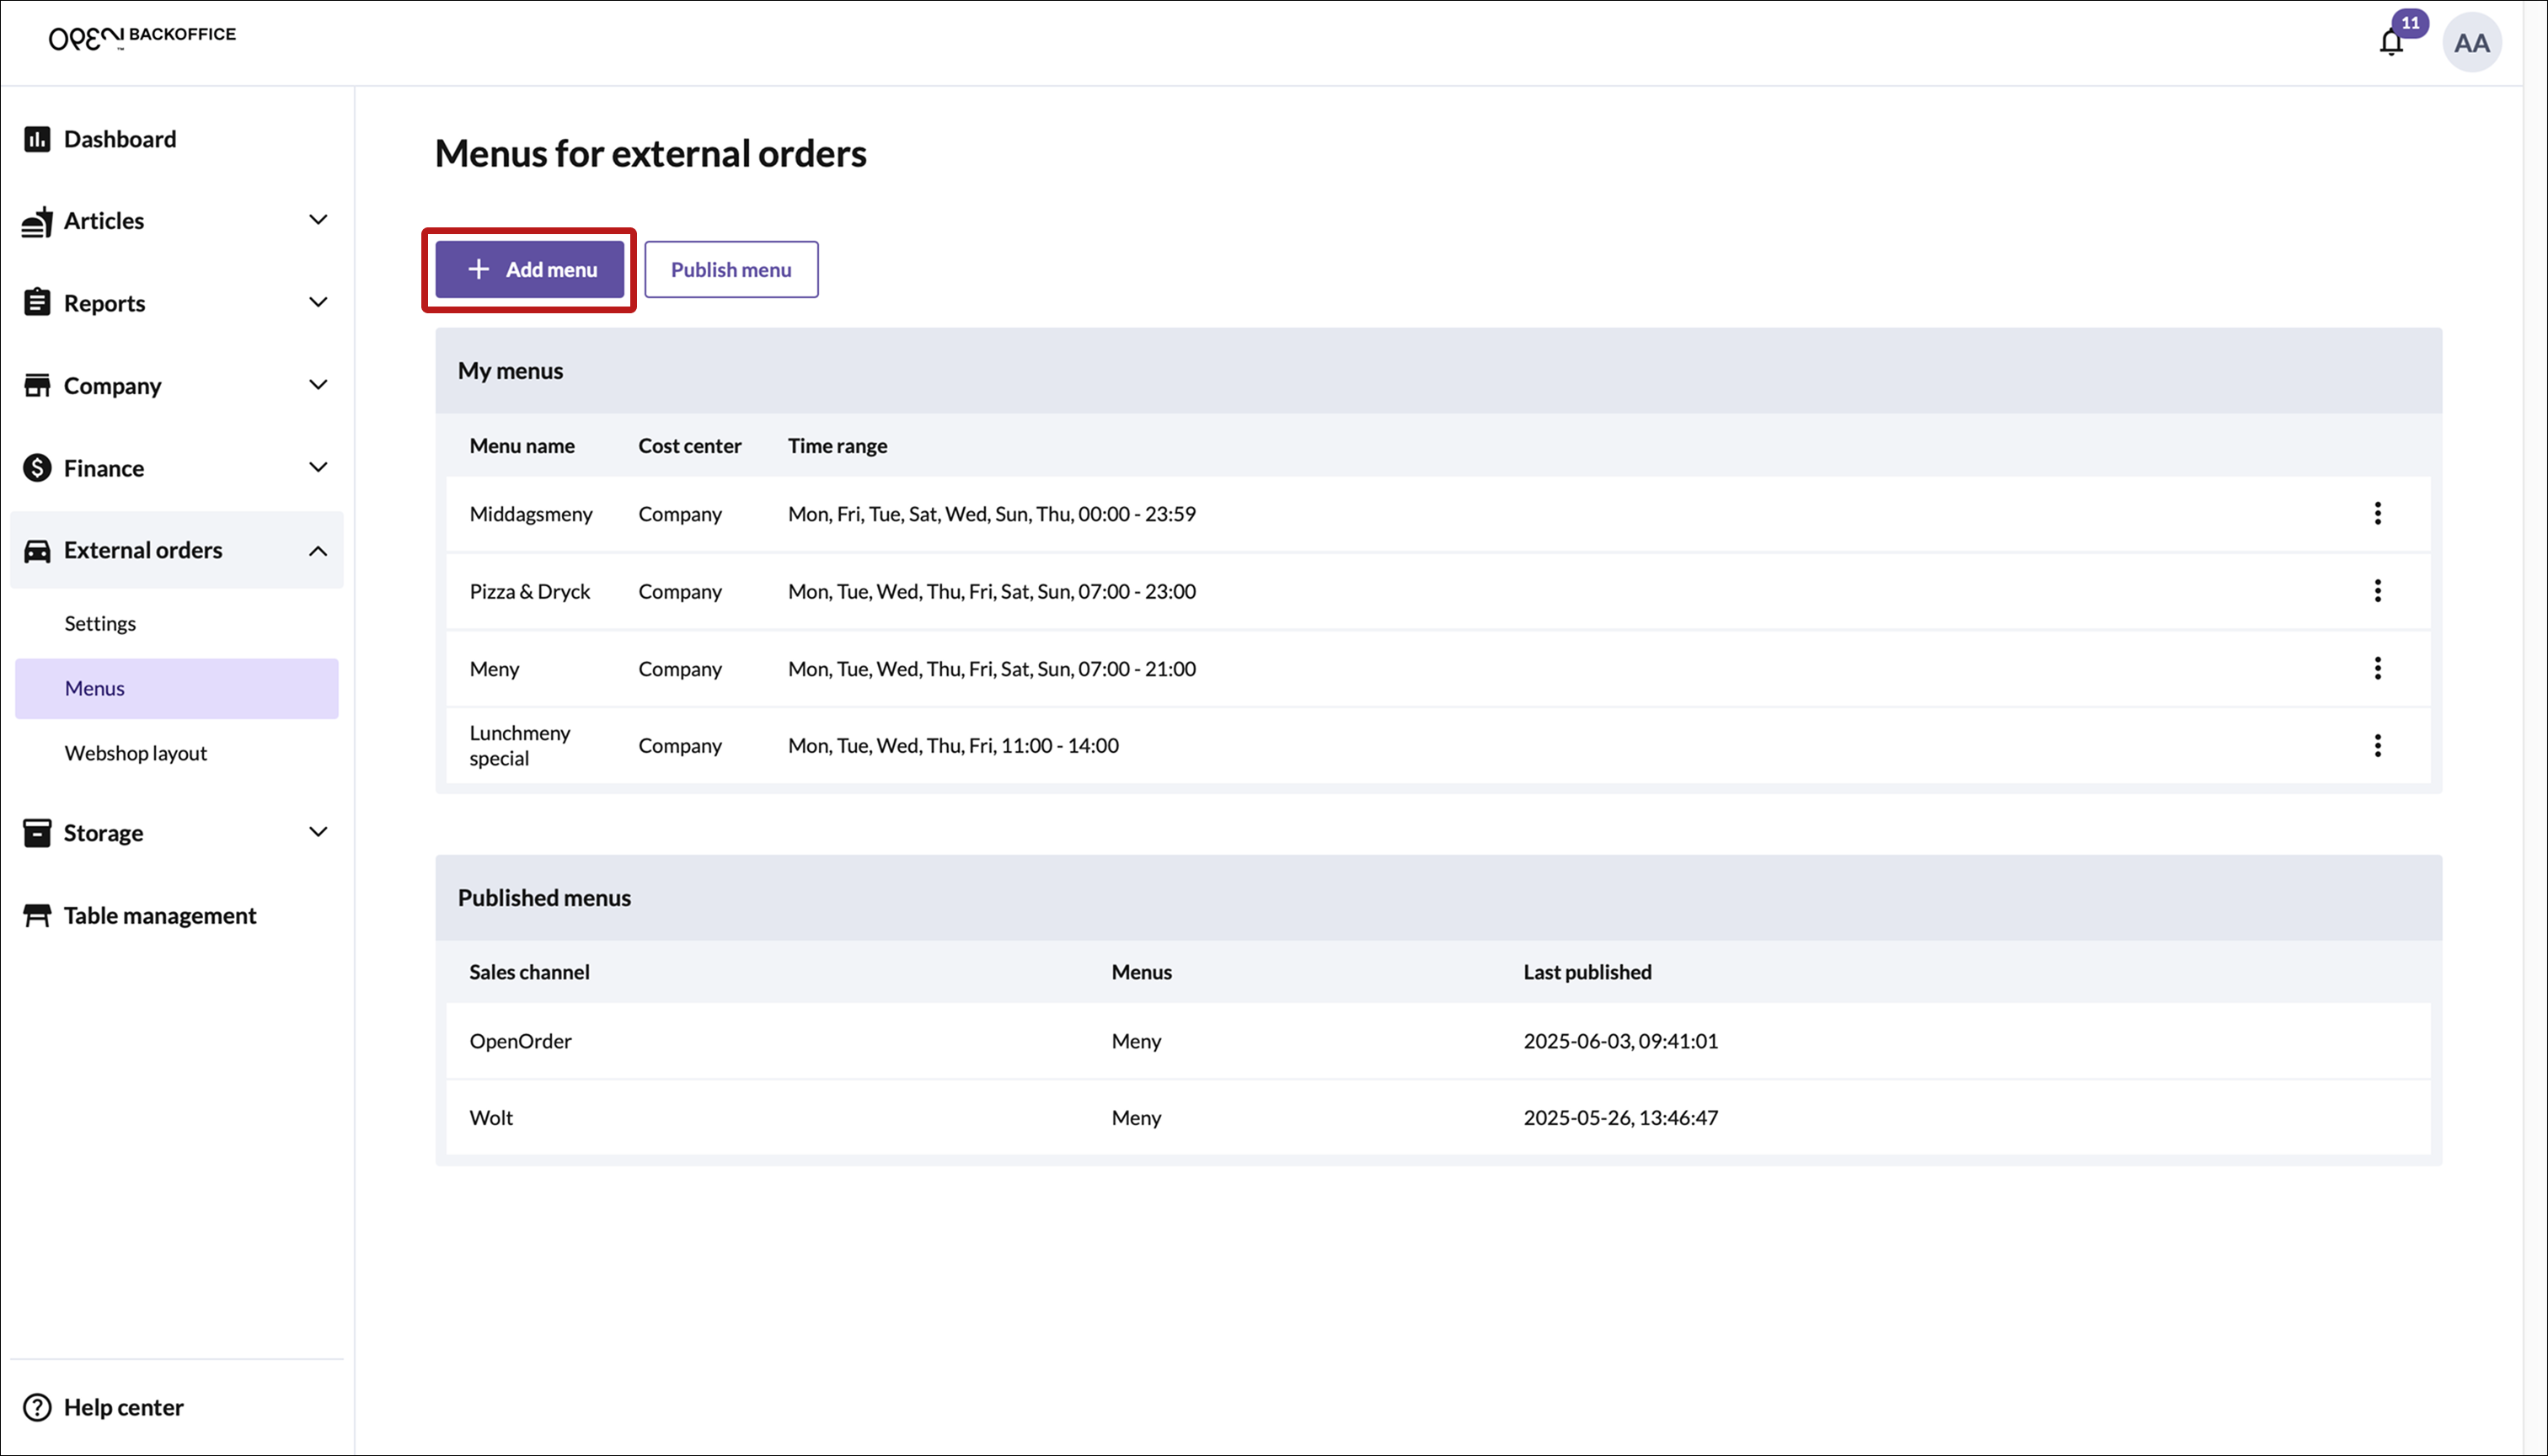The height and width of the screenshot is (1456, 2548).
Task: Click the Menu name column header
Action: (522, 446)
